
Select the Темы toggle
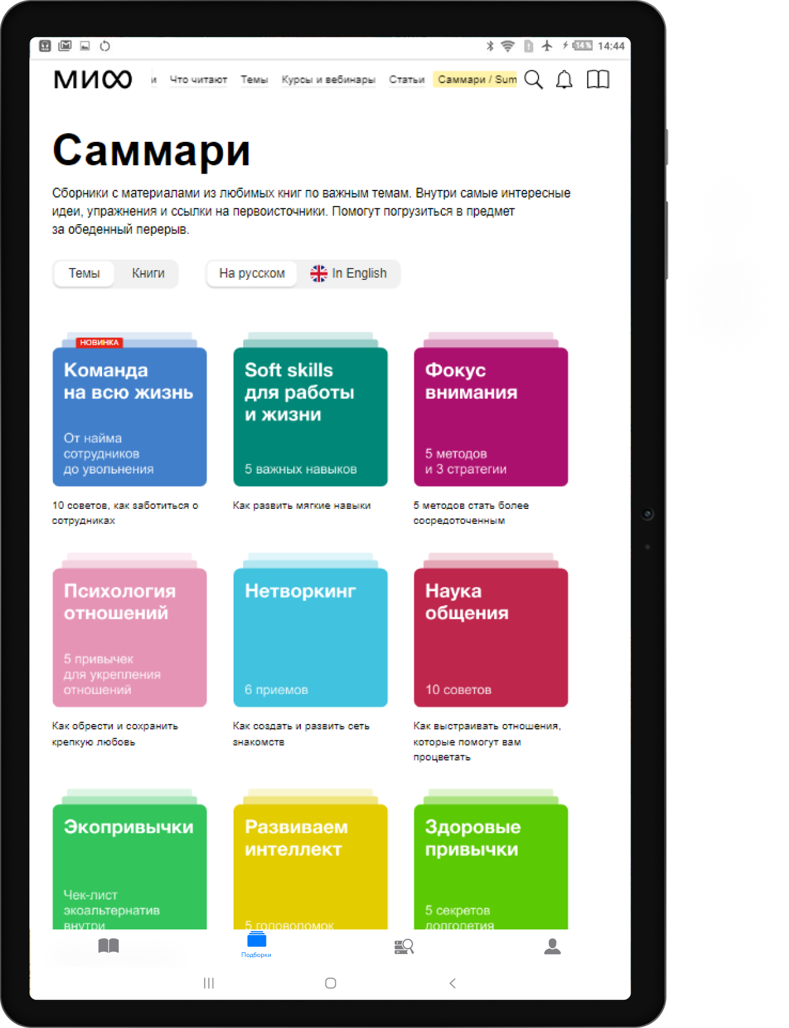[84, 273]
